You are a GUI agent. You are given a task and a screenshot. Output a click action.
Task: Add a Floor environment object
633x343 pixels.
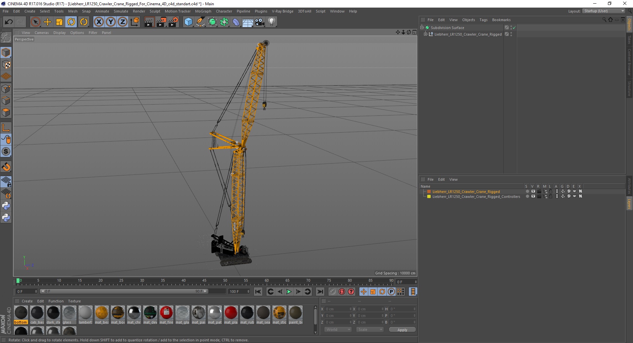pos(248,22)
